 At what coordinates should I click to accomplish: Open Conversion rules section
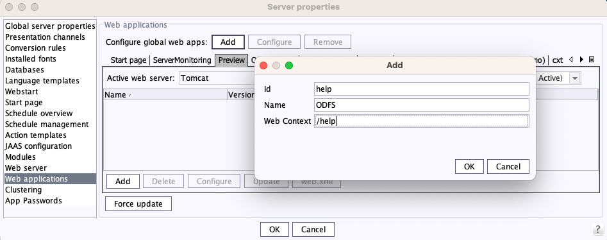(x=50, y=48)
